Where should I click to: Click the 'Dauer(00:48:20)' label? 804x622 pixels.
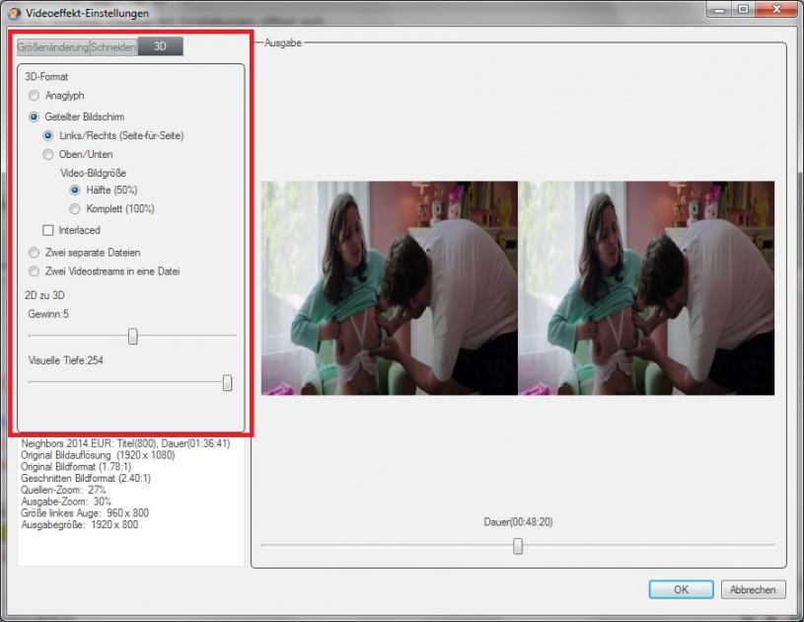tap(518, 522)
